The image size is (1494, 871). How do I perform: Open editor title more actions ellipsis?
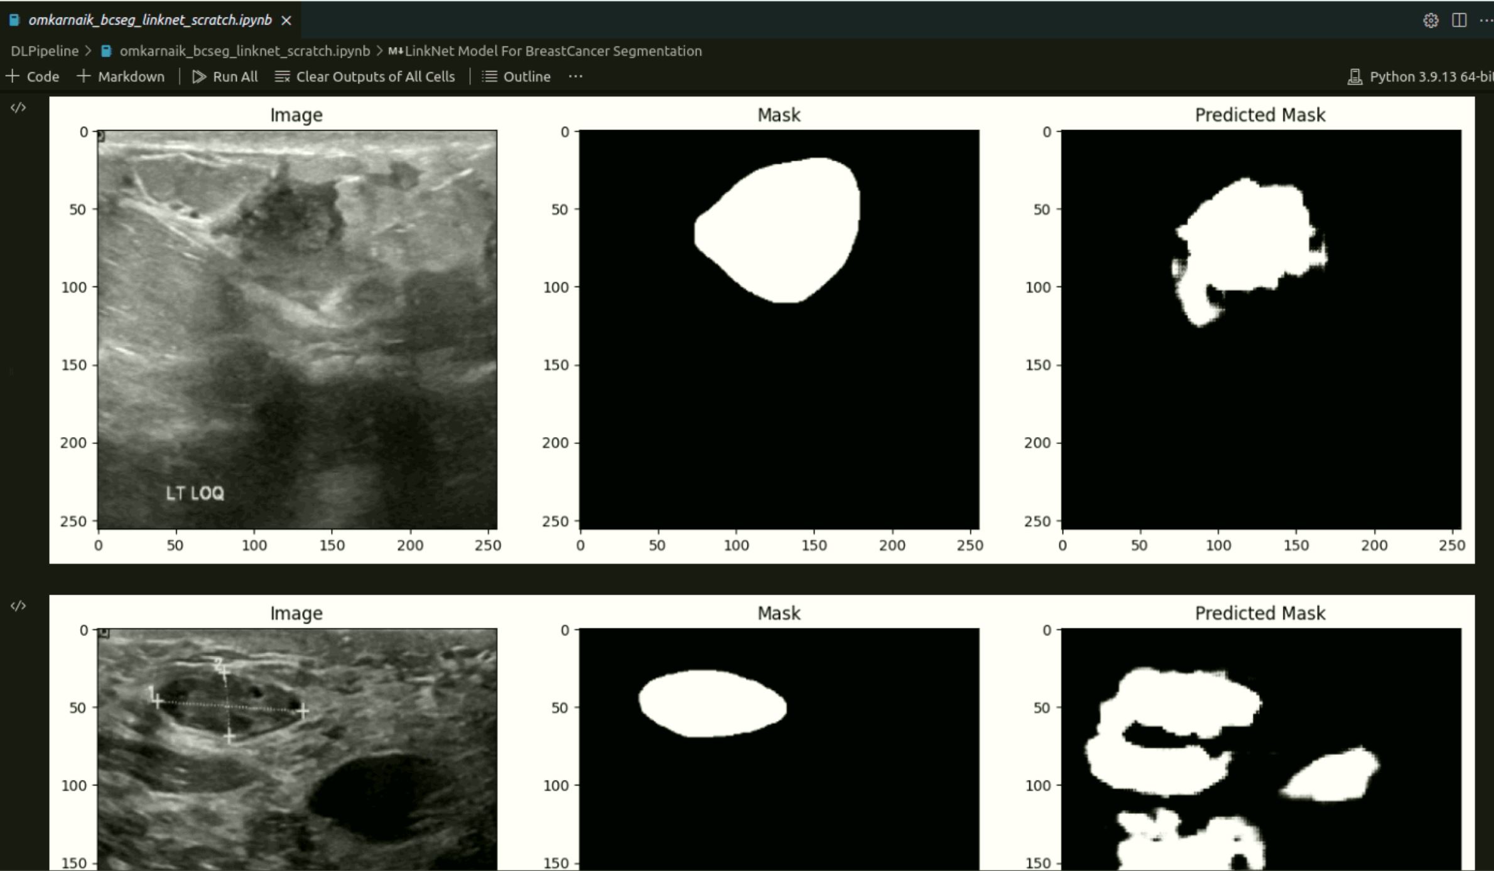1485,21
